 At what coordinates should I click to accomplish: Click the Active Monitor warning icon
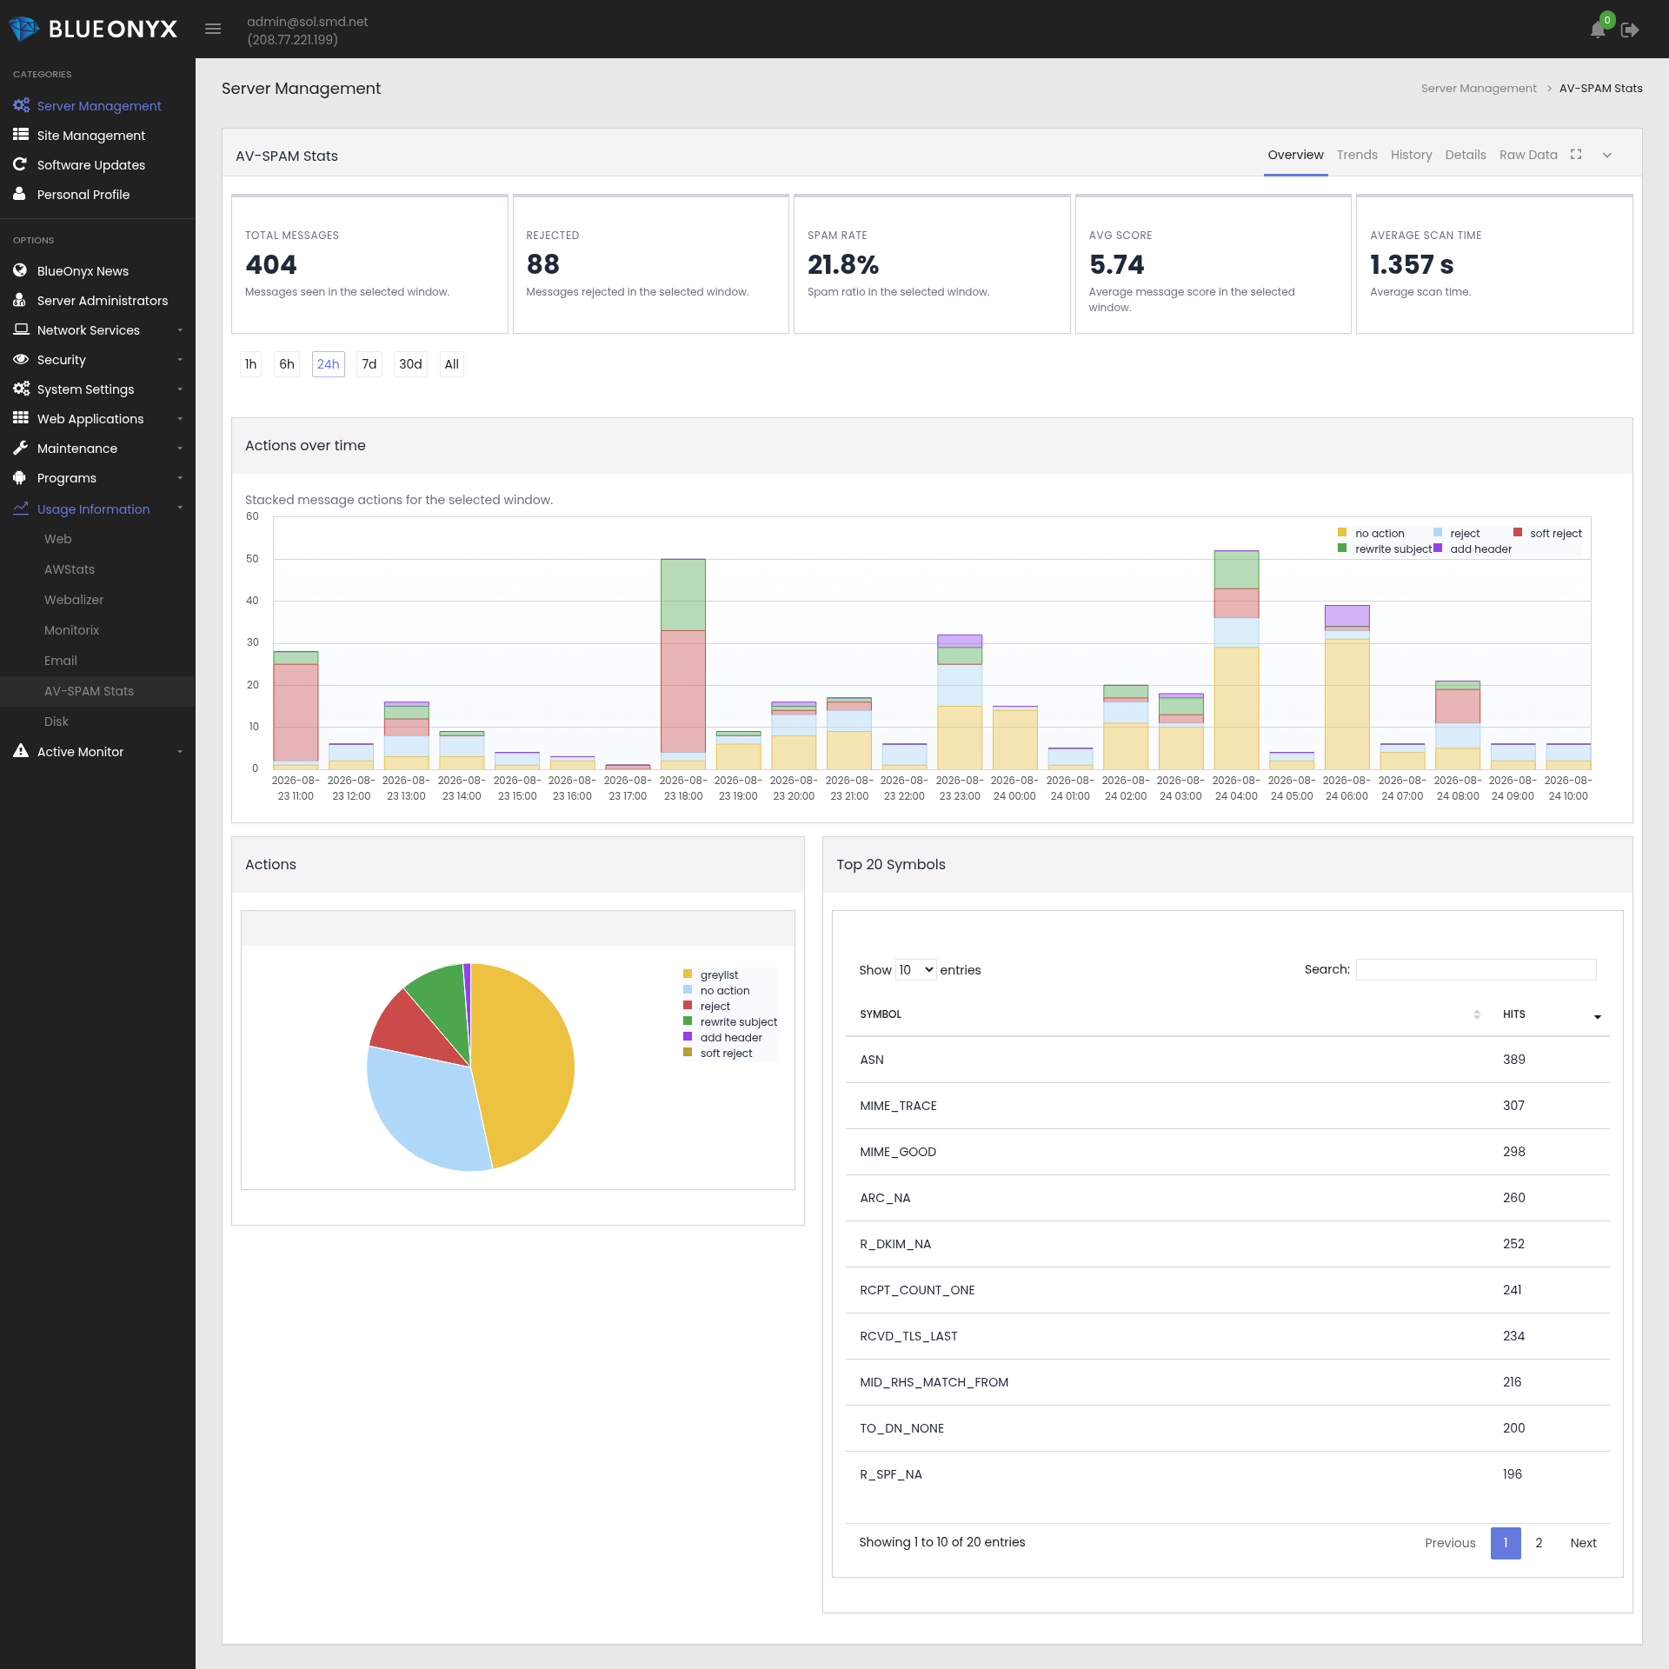click(x=21, y=751)
